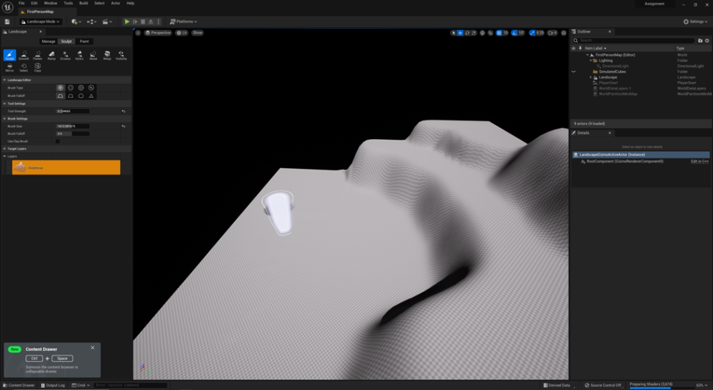This screenshot has width=713, height=390.
Task: Open the Platforms dropdown
Action: click(x=184, y=22)
